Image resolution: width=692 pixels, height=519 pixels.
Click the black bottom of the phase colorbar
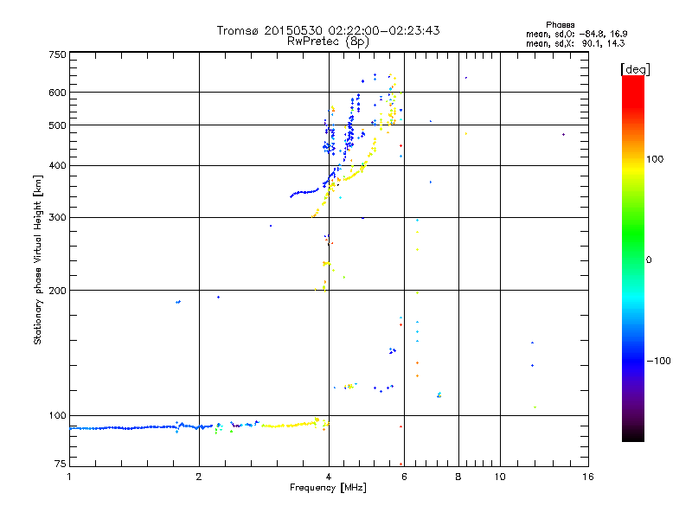[633, 435]
